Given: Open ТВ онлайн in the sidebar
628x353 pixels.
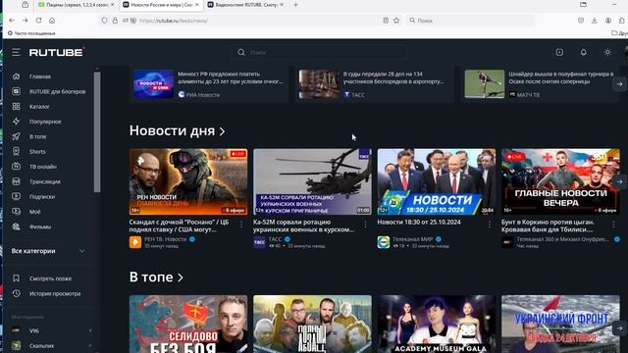Looking at the screenshot, I should point(34,167).
